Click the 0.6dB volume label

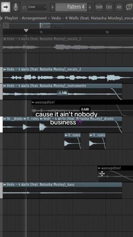point(85,109)
